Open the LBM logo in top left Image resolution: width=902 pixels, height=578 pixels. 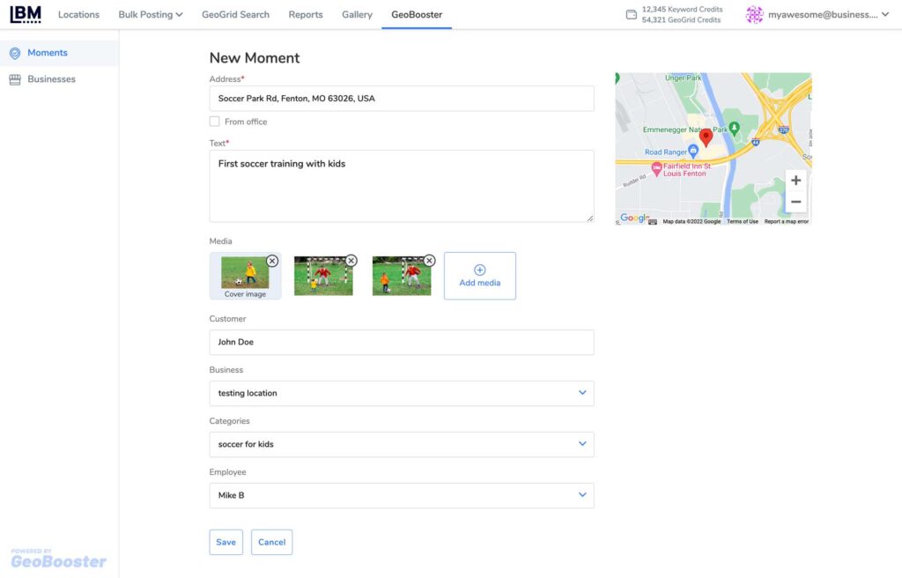(25, 14)
